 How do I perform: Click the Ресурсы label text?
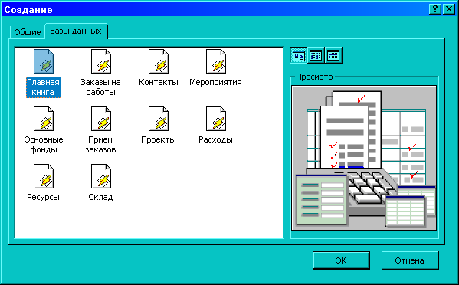(x=44, y=197)
